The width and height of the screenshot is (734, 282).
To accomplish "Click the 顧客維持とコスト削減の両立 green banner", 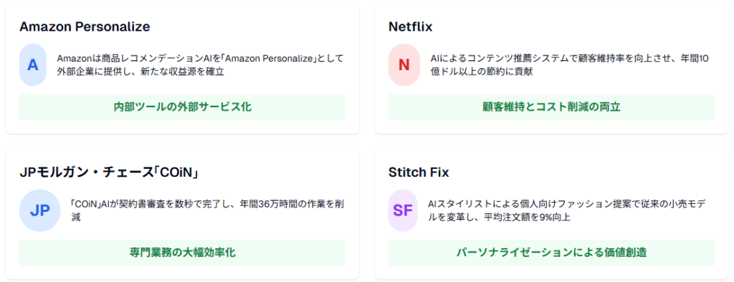I will 551,107.
